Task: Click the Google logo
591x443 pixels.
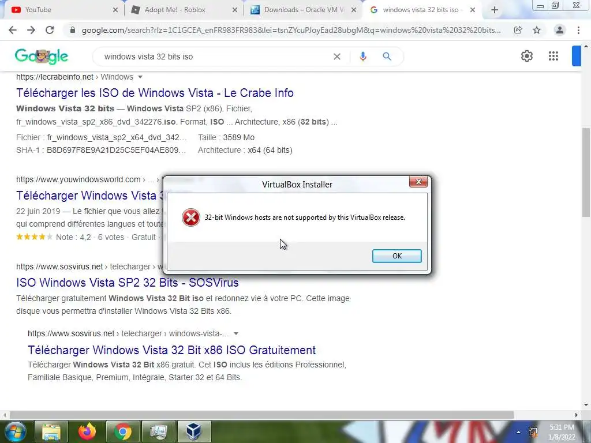Action: pyautogui.click(x=42, y=57)
